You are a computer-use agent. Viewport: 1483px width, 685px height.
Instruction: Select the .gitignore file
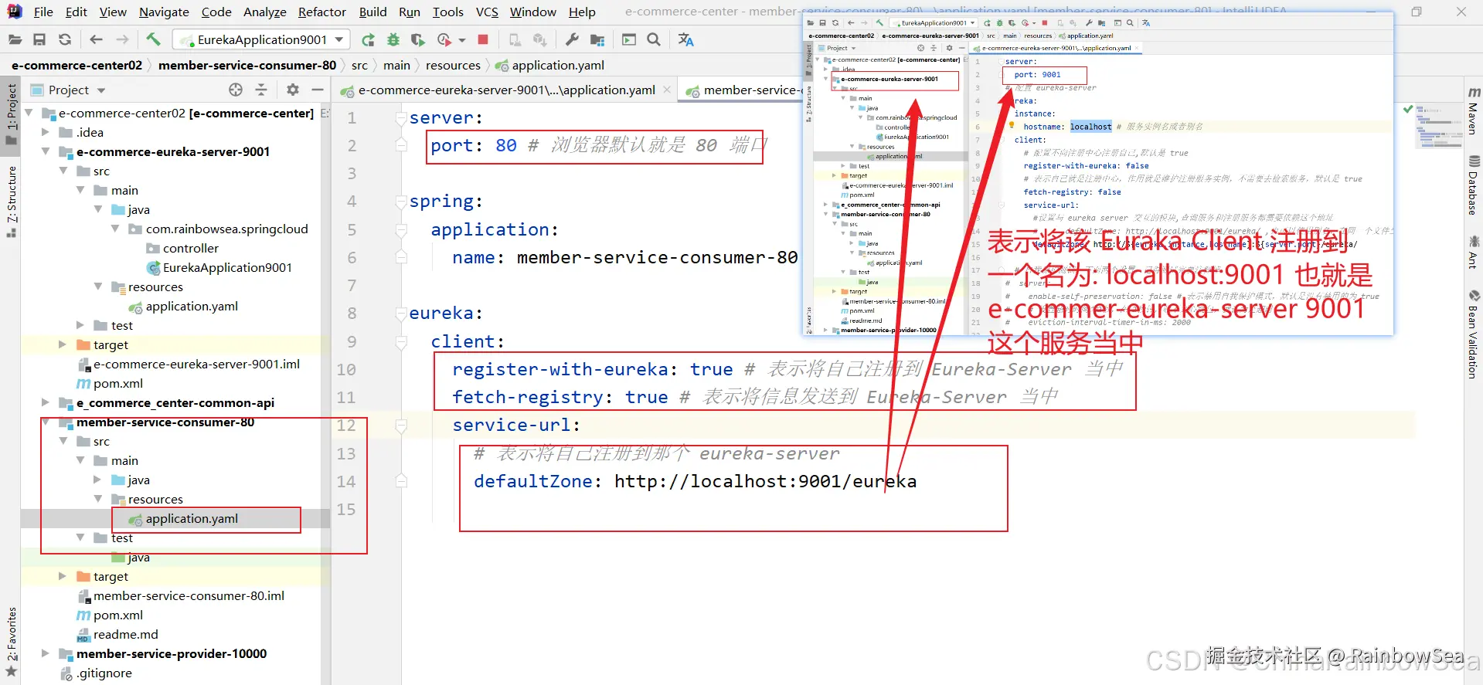(104, 673)
